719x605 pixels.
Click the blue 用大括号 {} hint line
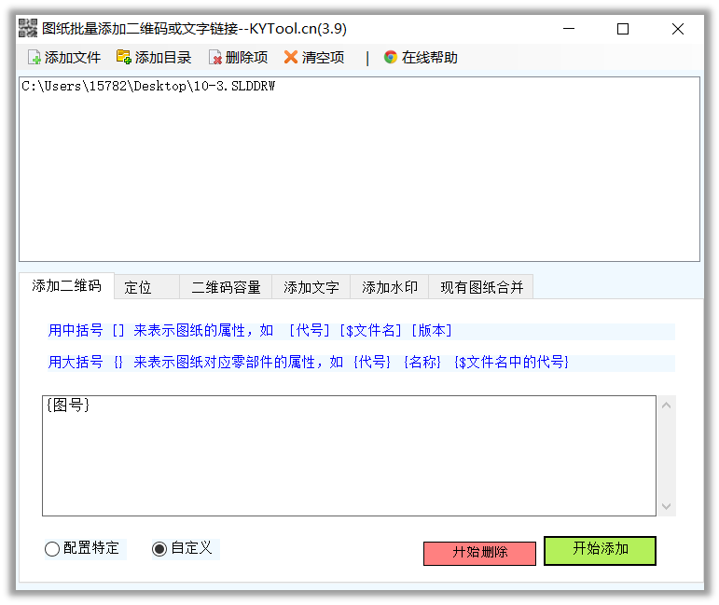361,363
